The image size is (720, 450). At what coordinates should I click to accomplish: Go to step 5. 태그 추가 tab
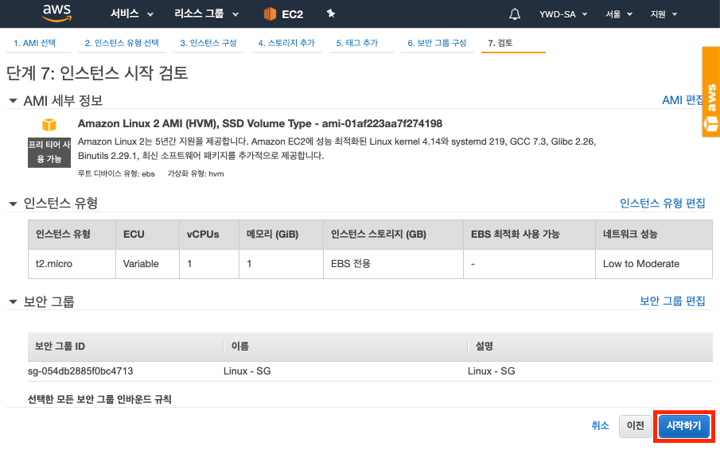[x=356, y=43]
